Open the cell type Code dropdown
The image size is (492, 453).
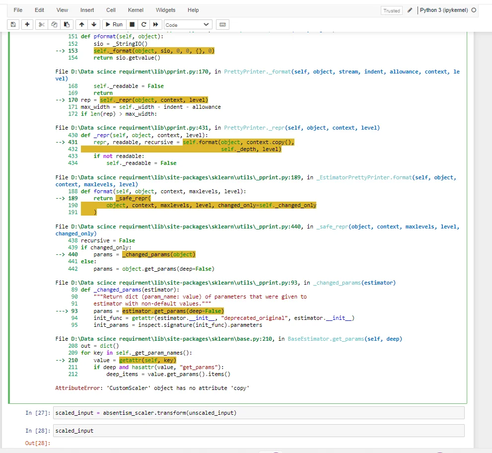coord(188,24)
